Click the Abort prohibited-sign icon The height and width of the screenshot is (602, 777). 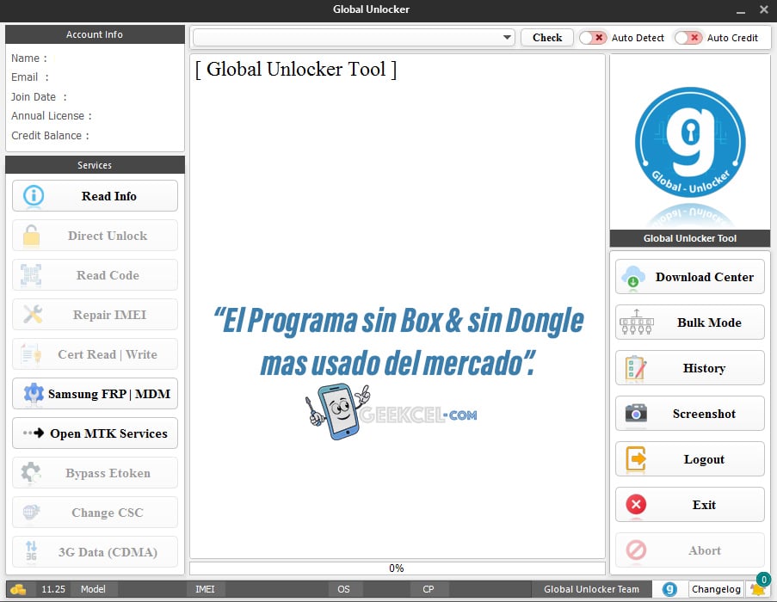pyautogui.click(x=636, y=550)
